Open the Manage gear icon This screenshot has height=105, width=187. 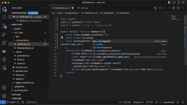coord(4,96)
